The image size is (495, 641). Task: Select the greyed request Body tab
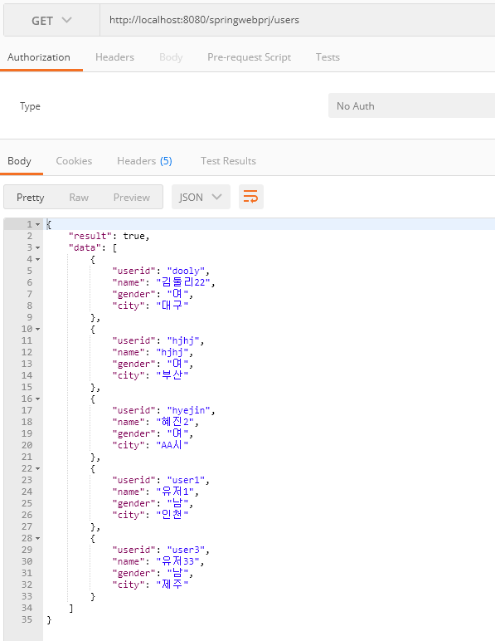tap(171, 57)
